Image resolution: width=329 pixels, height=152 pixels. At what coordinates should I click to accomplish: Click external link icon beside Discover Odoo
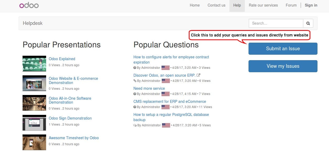point(198,75)
